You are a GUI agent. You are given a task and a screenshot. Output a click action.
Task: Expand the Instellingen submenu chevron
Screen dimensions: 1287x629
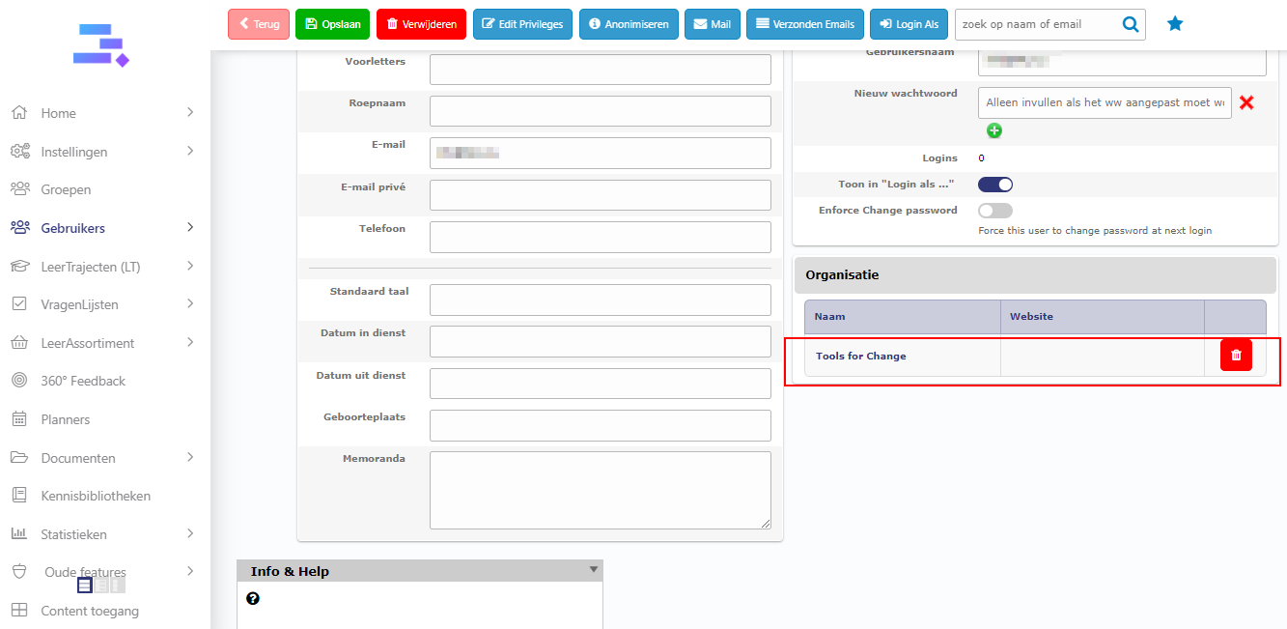coord(190,151)
